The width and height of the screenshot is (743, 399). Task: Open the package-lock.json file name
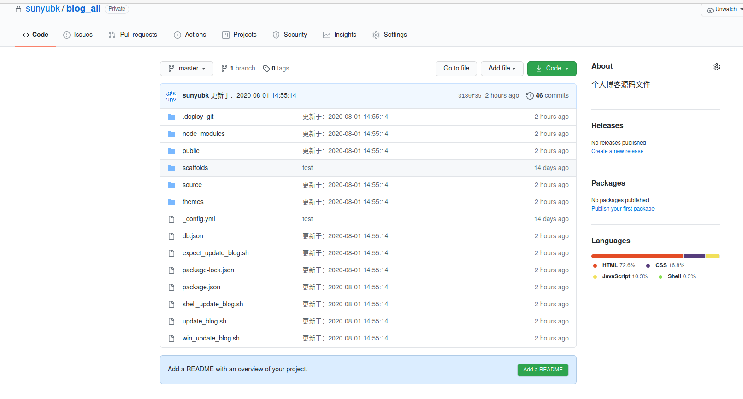pyautogui.click(x=208, y=270)
